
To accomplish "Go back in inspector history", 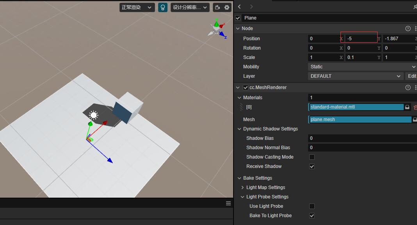I will 239,7.
